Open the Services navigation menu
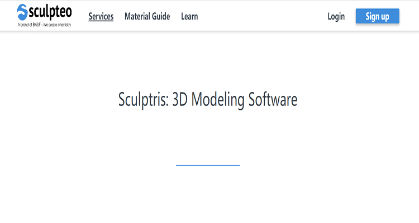This screenshot has height=223, width=419. point(101,16)
